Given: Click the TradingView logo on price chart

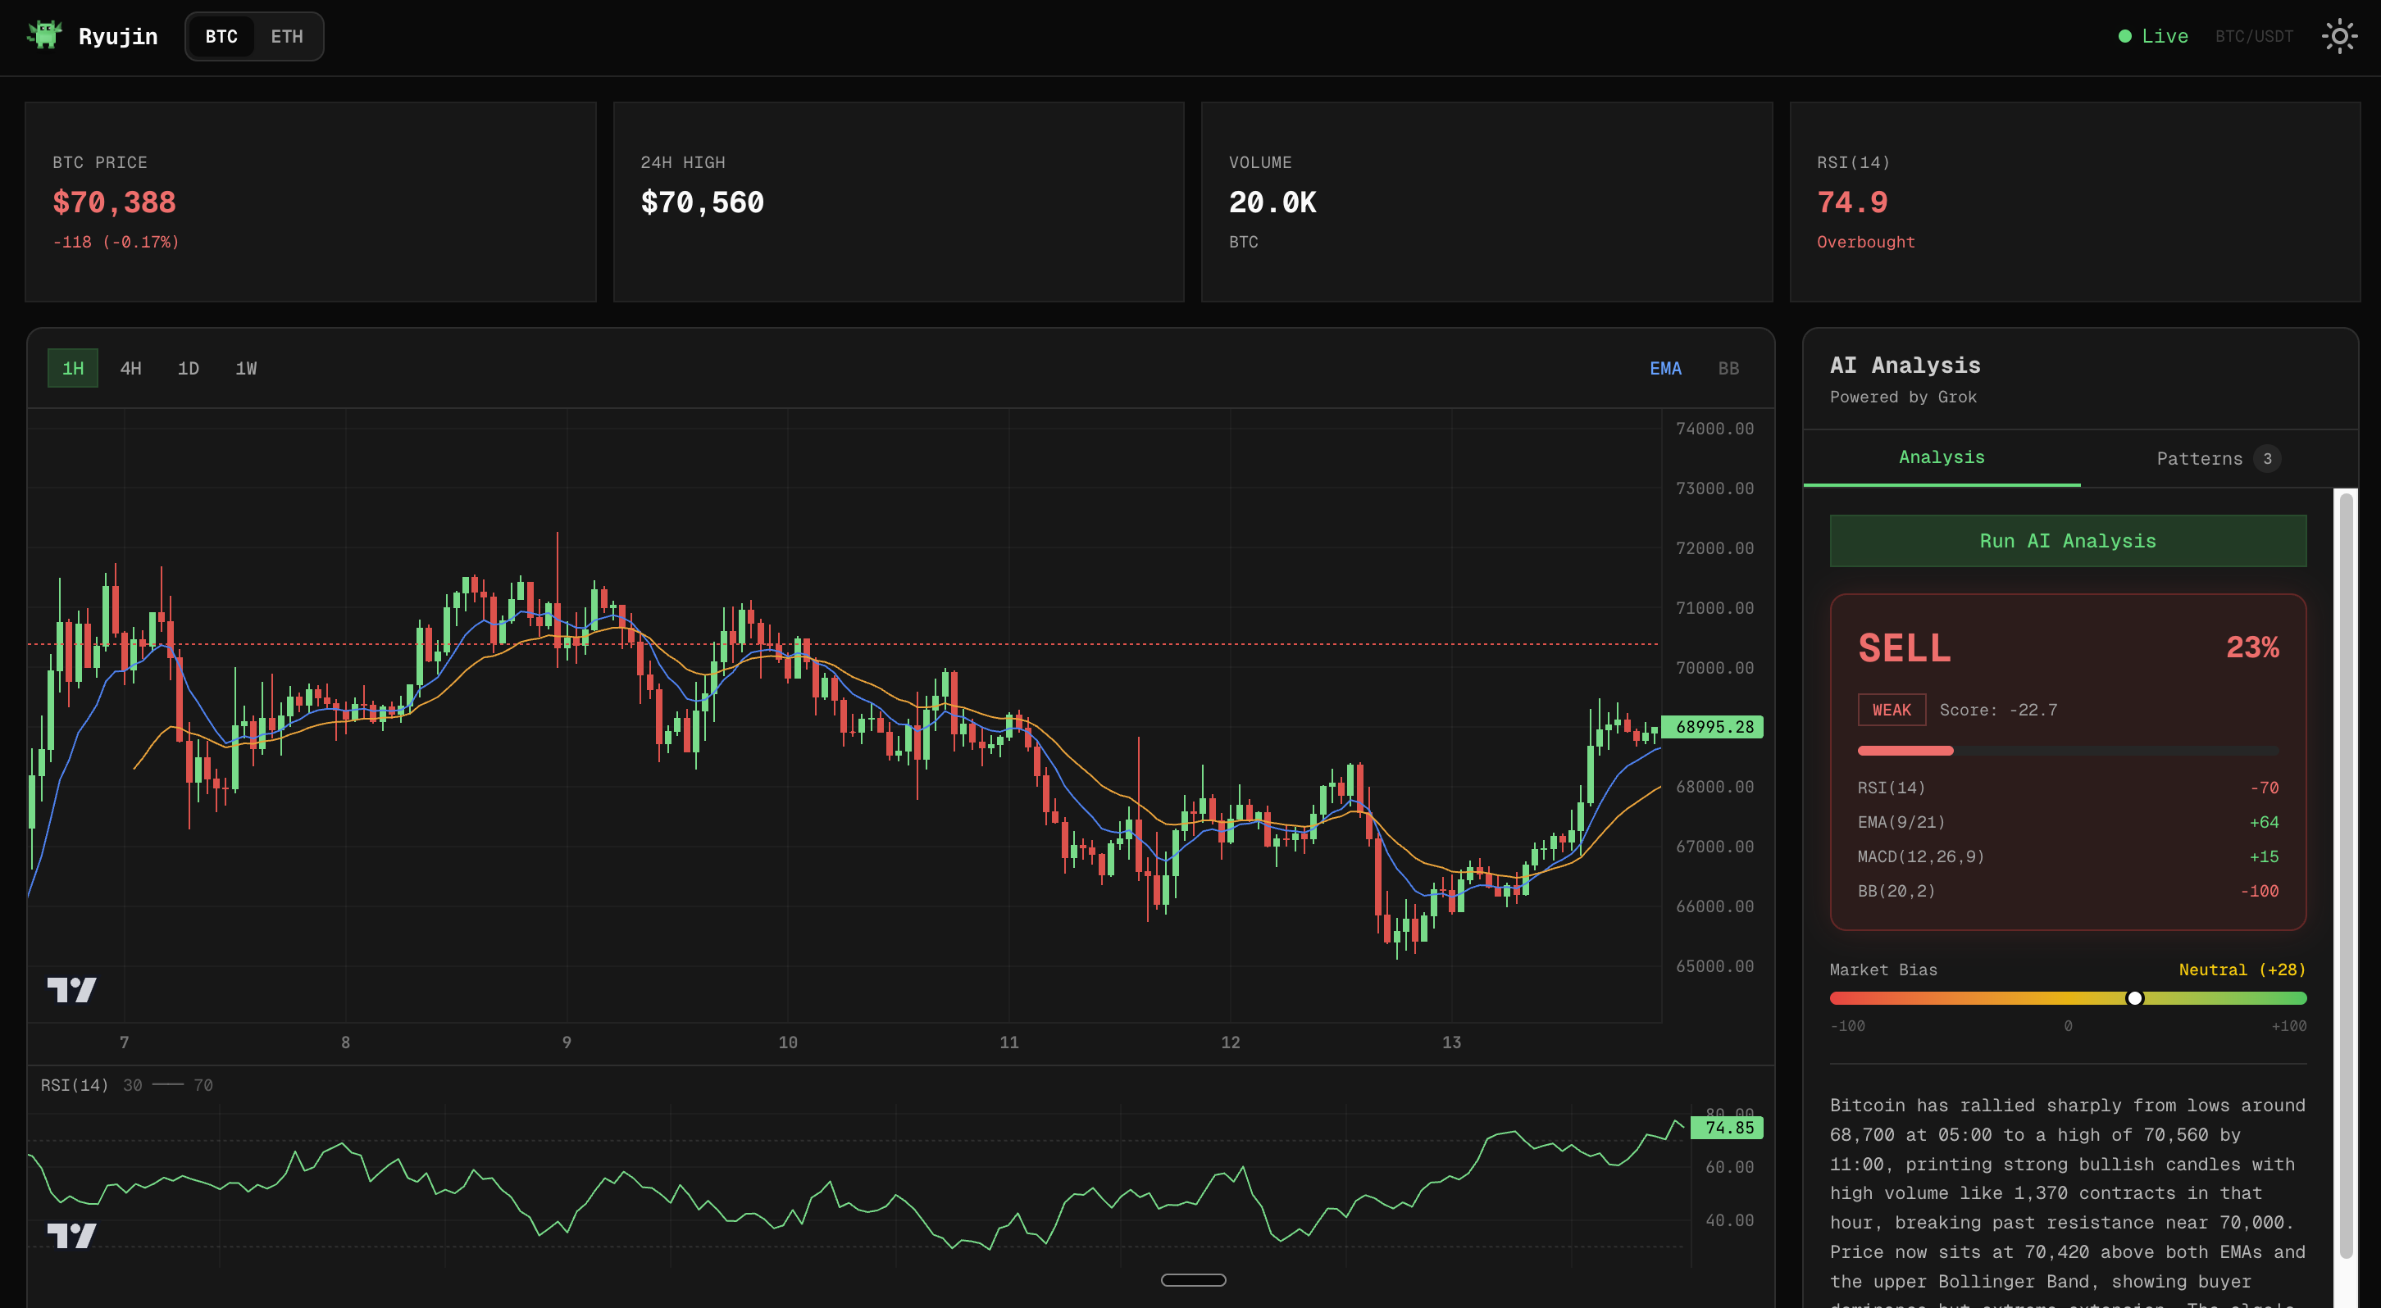Looking at the screenshot, I should click(71, 989).
